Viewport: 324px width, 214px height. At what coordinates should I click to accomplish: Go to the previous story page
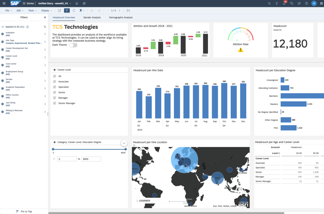(x=108, y=10)
